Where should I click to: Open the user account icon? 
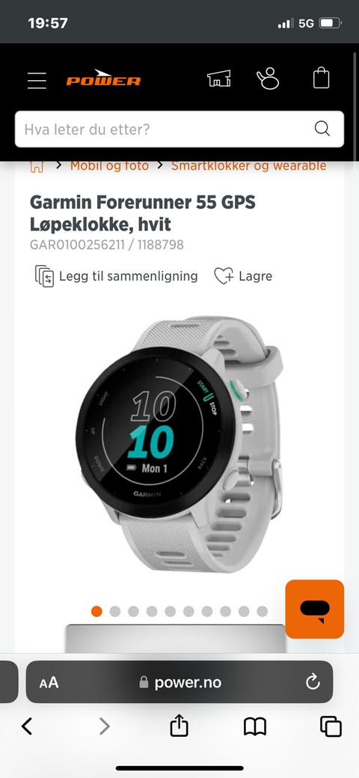(x=269, y=79)
